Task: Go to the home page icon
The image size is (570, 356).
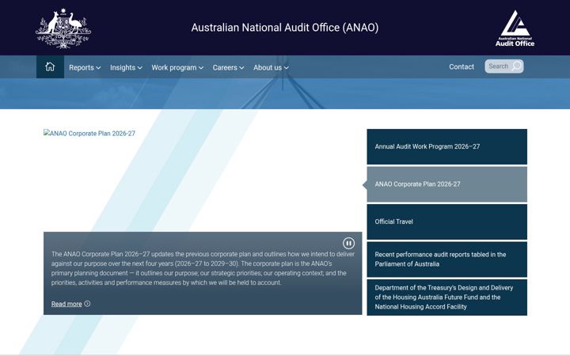Action: tap(50, 66)
